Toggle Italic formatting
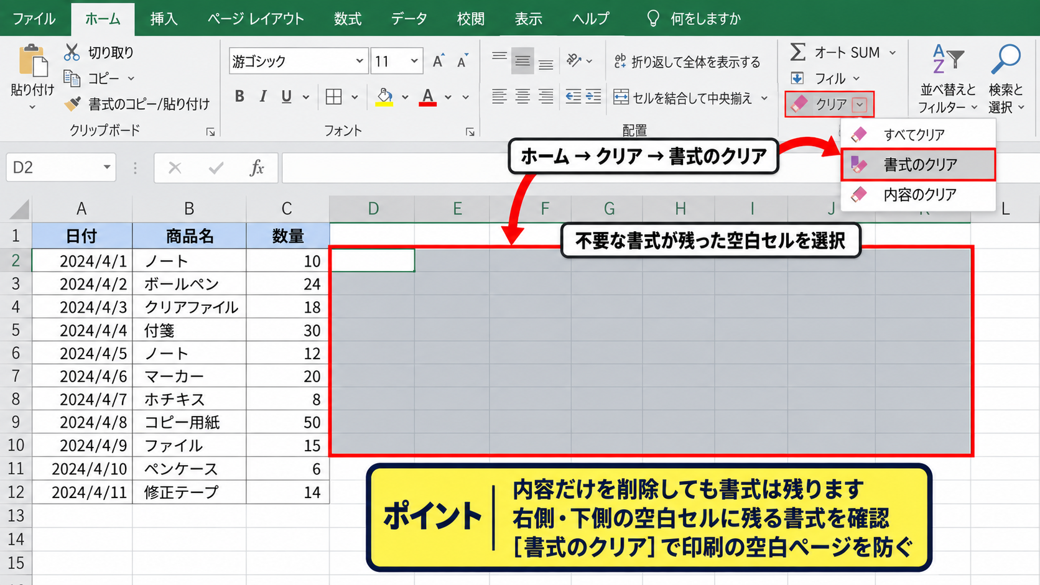This screenshot has height=585, width=1040. point(263,96)
